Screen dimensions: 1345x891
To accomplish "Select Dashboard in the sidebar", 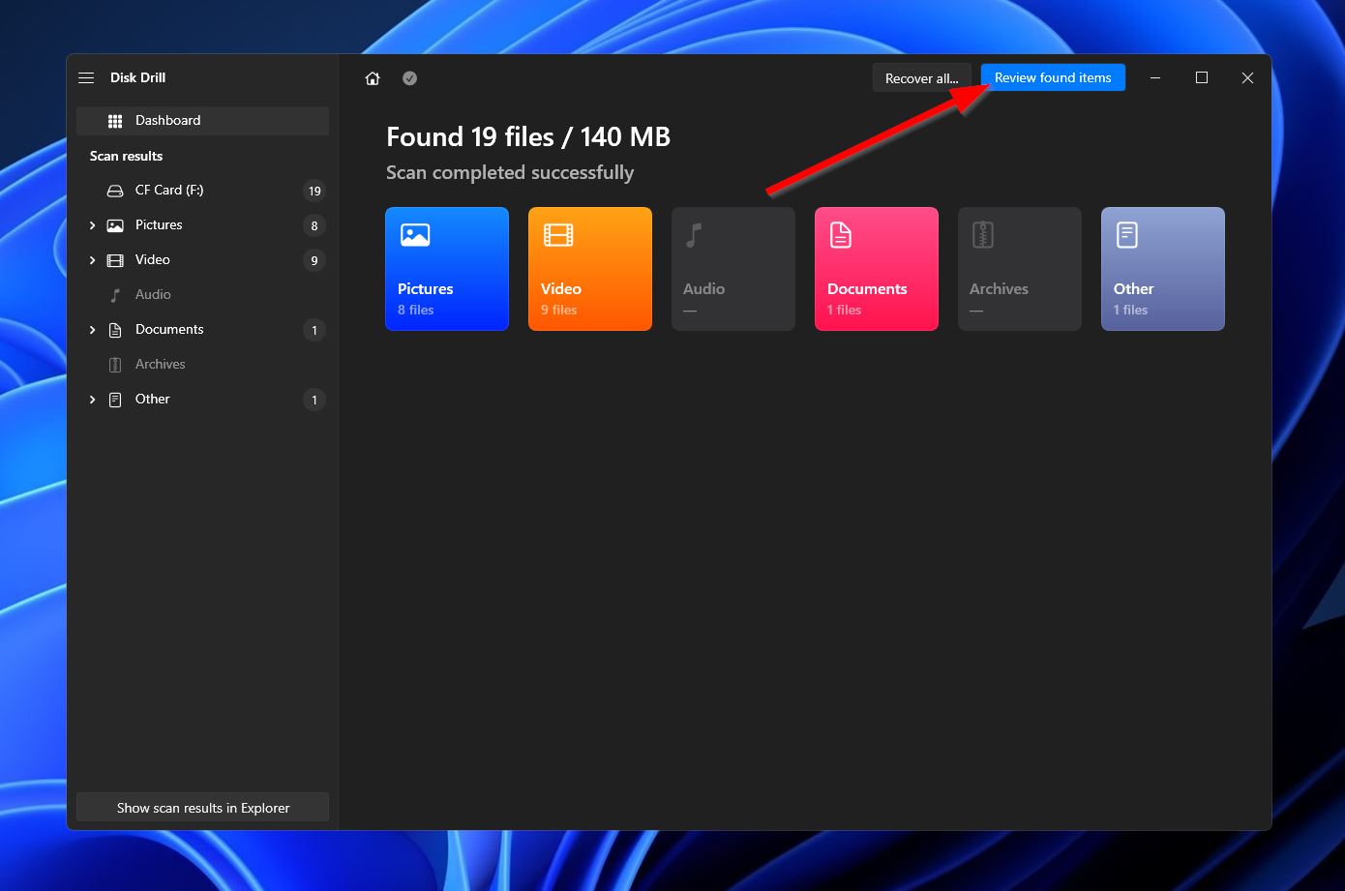I will coord(203,121).
